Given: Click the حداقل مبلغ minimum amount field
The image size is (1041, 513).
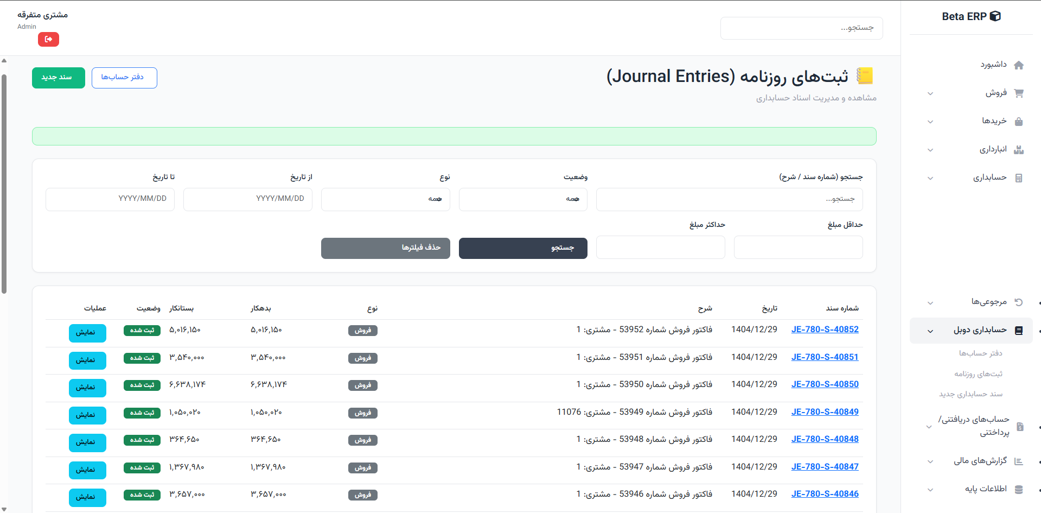Looking at the screenshot, I should point(798,248).
